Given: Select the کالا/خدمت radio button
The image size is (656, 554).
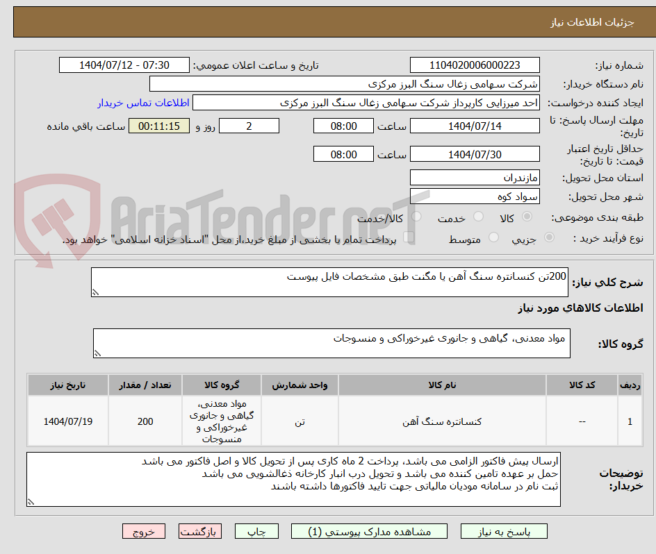Looking at the screenshot, I should coord(416,217).
